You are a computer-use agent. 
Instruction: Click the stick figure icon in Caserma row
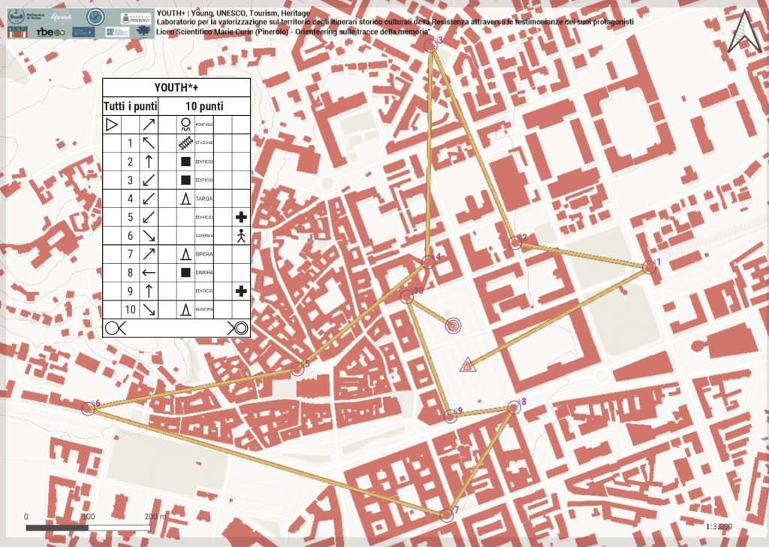(241, 235)
